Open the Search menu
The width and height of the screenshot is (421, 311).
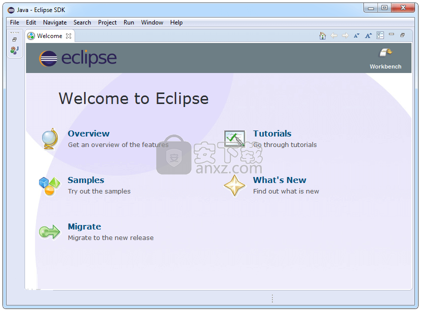pyautogui.click(x=82, y=22)
